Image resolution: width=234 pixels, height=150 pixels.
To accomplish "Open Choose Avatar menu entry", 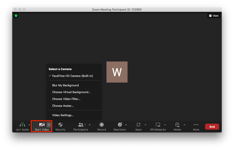I will [74, 106].
